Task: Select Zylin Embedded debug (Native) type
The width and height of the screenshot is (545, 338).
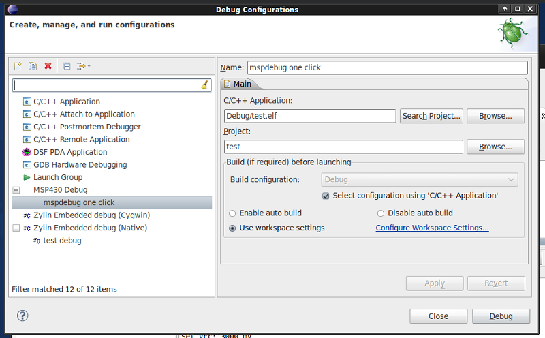Action: [x=90, y=228]
